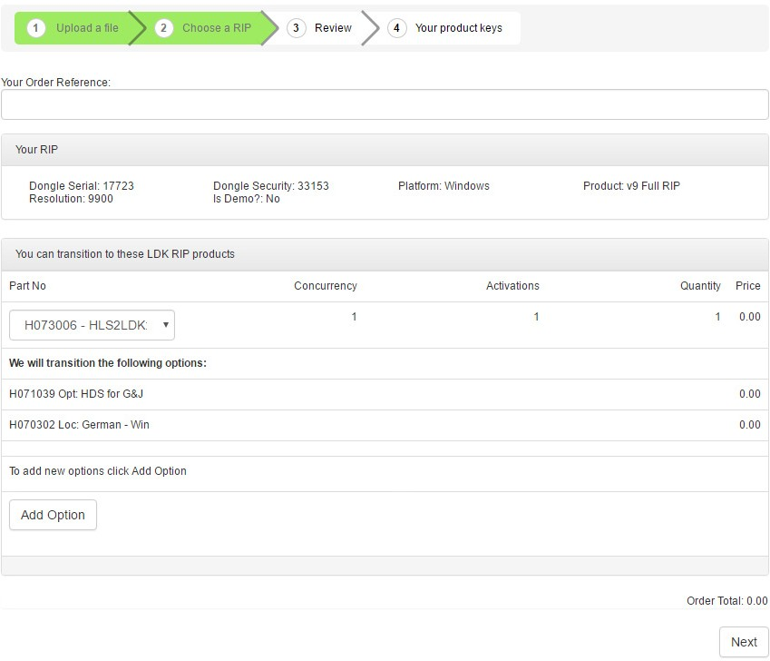Click the step 2 number circle
The height and width of the screenshot is (661, 770).
(163, 28)
